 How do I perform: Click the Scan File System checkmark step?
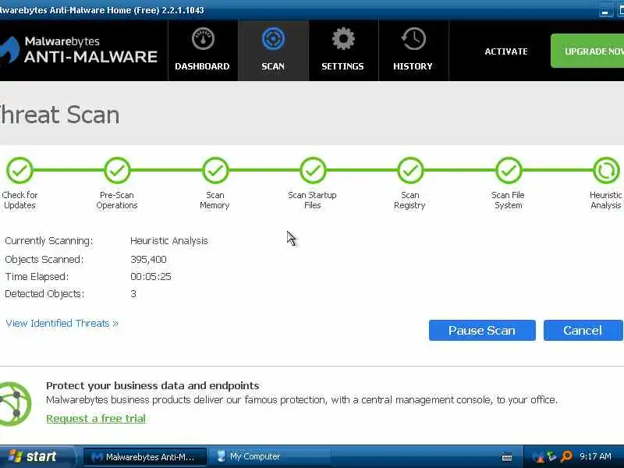509,170
